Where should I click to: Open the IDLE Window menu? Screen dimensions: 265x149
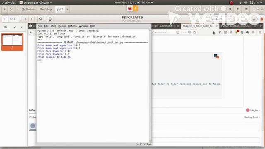(x=83, y=26)
